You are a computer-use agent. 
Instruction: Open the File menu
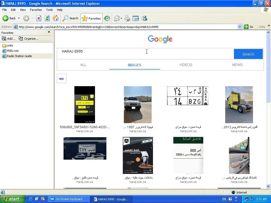click(x=4, y=10)
